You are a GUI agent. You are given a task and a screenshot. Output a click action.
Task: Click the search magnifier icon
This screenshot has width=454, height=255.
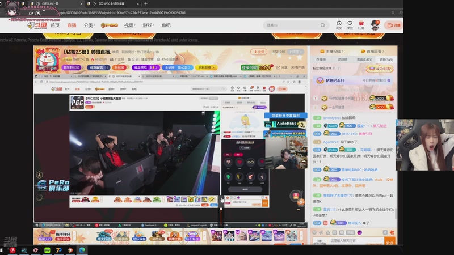[322, 25]
